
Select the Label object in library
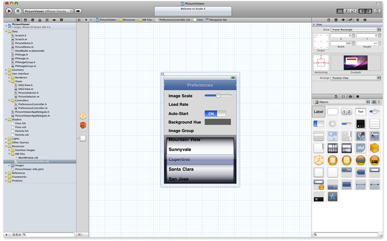pyautogui.click(x=319, y=112)
